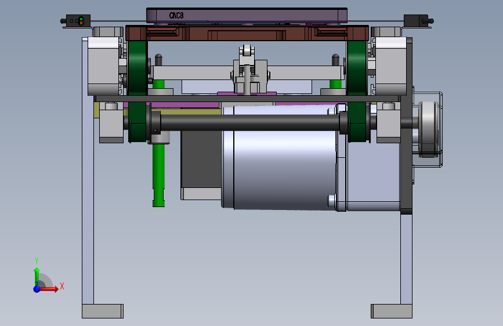Select the purple CNC8 top plate
Screen dimensions: 503x326
coord(247,16)
